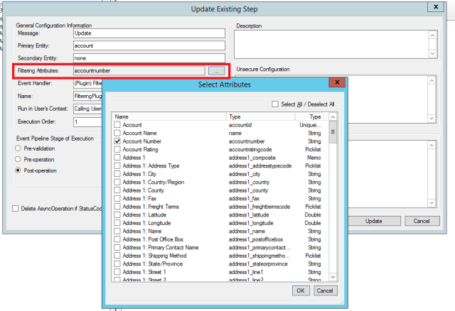Close the Select Attributes dialog
455x311 pixels.
click(337, 82)
